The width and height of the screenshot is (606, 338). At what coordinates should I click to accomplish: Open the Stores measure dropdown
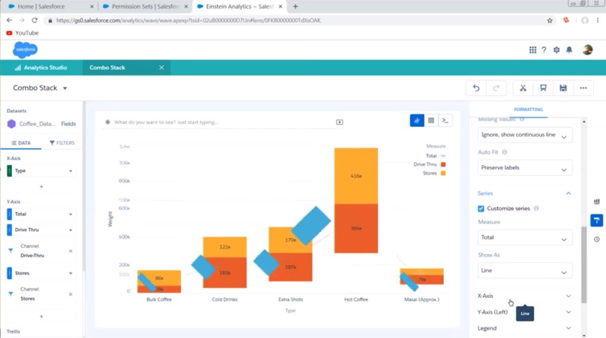71,273
